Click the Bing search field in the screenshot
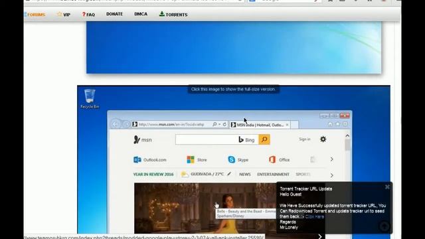 coord(217,139)
